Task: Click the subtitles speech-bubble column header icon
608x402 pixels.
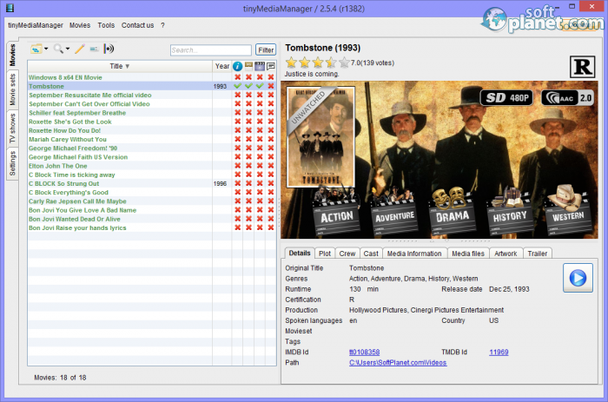Action: pos(271,66)
